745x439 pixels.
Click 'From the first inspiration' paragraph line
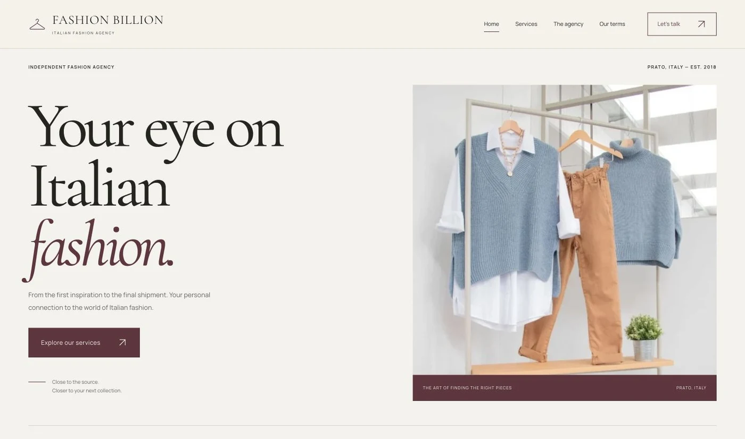(119, 295)
